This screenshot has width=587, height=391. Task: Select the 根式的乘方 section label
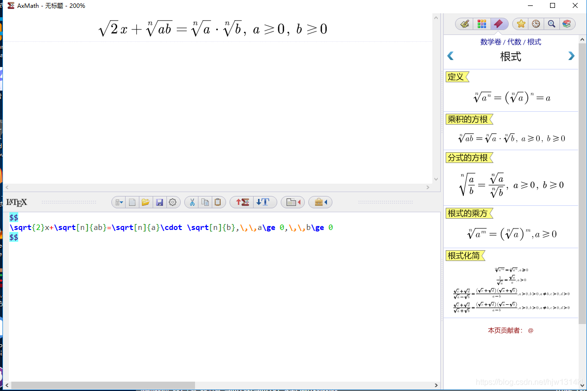click(x=468, y=213)
